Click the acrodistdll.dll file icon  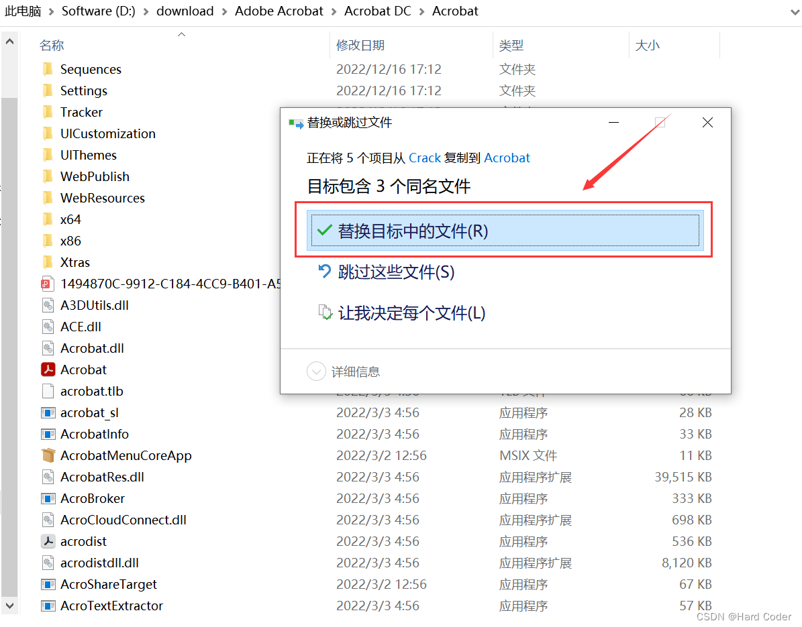[x=48, y=563]
